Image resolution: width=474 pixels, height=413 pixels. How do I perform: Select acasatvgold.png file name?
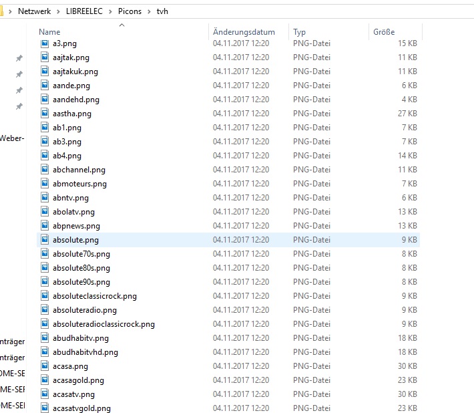81,408
